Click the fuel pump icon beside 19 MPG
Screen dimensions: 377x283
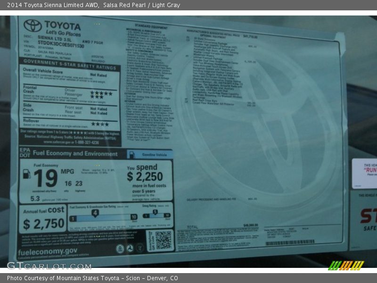click(27, 174)
